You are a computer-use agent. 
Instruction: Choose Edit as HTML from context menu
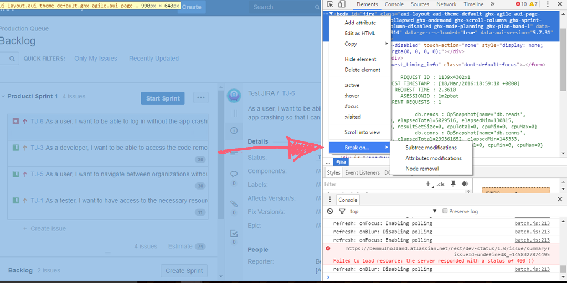(360, 33)
